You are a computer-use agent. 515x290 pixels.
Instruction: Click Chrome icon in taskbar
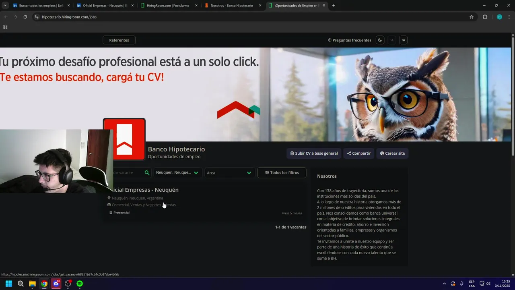point(44,284)
